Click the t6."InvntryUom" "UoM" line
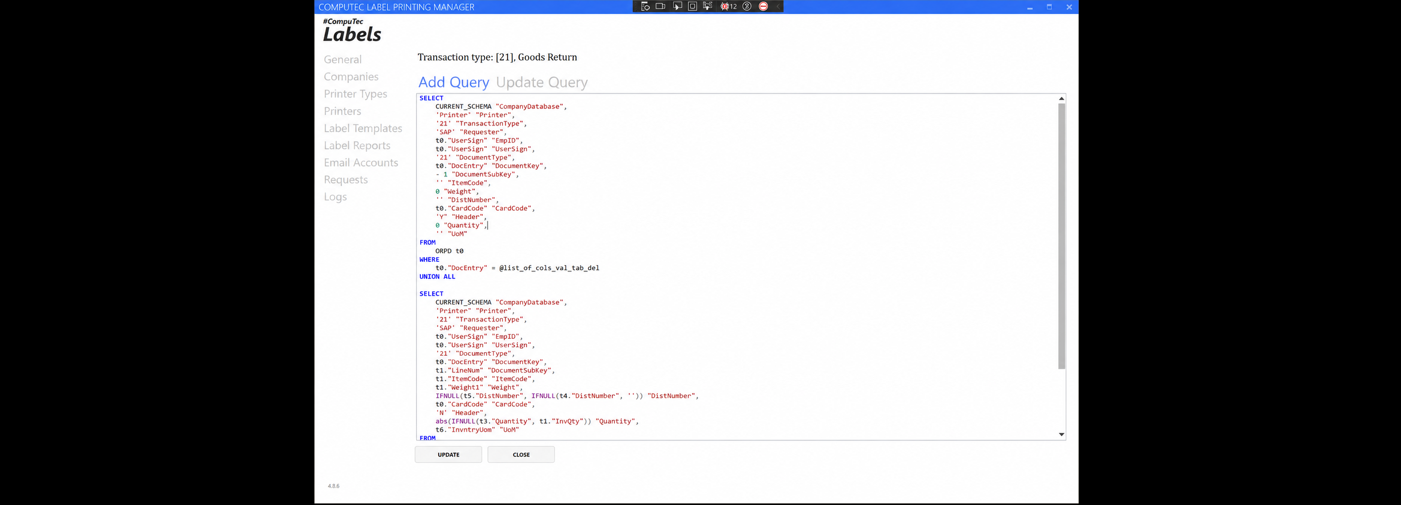1401x505 pixels. coord(477,430)
